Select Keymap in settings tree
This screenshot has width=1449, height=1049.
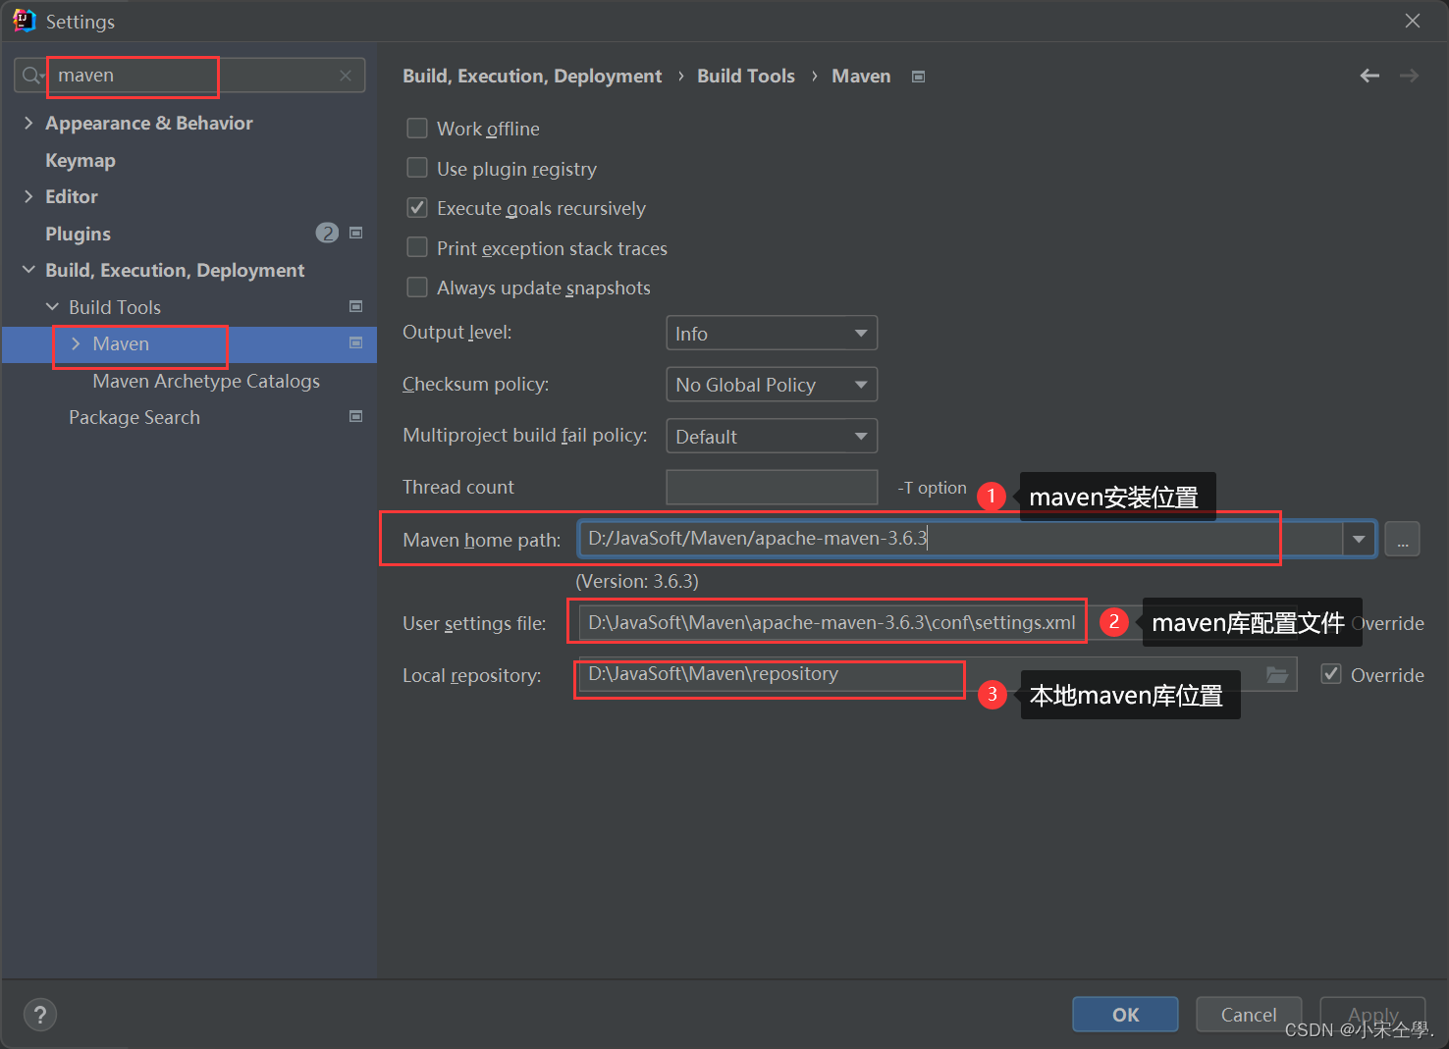80,160
